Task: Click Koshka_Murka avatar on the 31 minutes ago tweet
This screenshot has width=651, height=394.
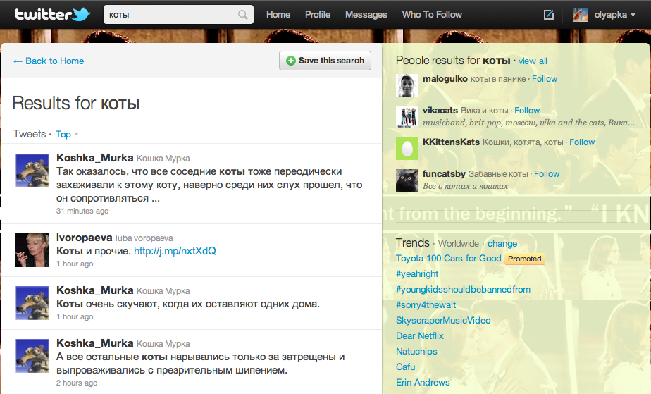Action: [x=32, y=171]
